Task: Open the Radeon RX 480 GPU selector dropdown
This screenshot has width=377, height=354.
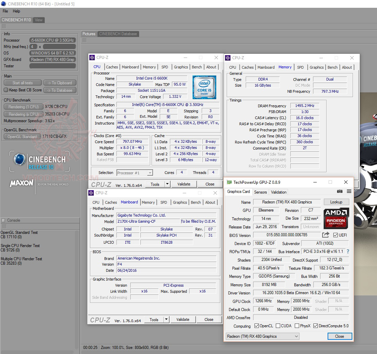Action: 262,336
